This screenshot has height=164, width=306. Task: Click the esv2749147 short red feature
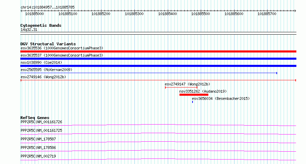181,87
